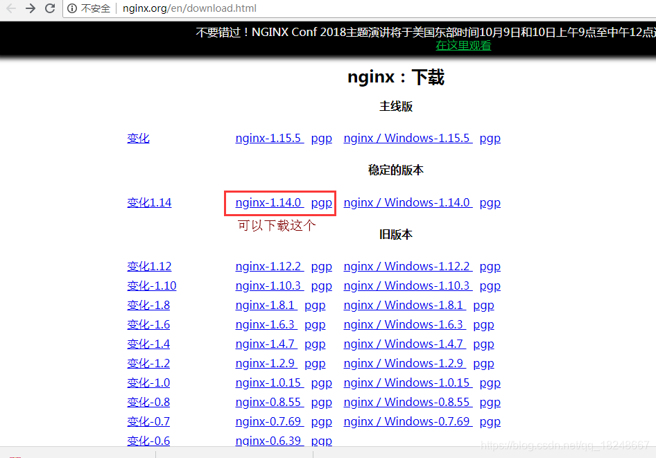Click the browser back arrow button
Viewport: 656px width, 458px height.
pyautogui.click(x=11, y=8)
